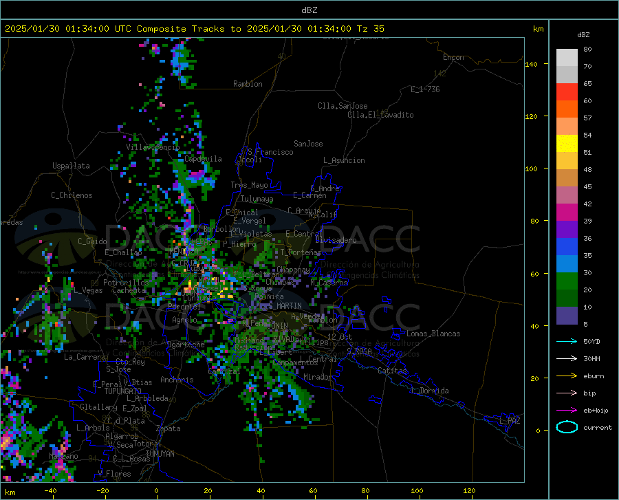Click the dark green 20 dBZ swatch
The image size is (619, 500).
click(x=567, y=298)
